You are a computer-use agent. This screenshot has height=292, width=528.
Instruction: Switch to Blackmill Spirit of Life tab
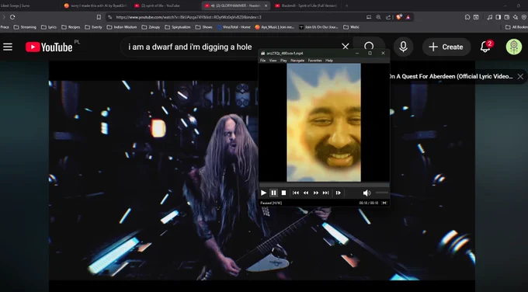306,5
